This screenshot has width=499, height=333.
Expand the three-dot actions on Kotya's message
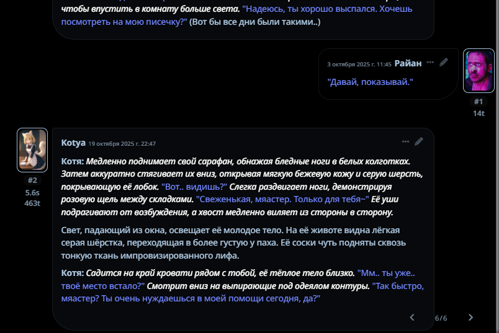[405, 142]
